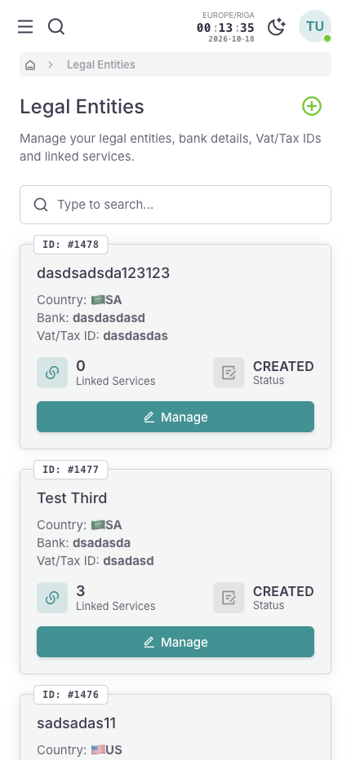Click linked services icon for dasdsadsda123123

[x=52, y=373]
